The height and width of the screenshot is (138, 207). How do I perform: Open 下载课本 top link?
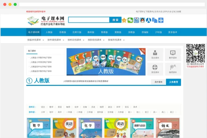click(x=149, y=11)
